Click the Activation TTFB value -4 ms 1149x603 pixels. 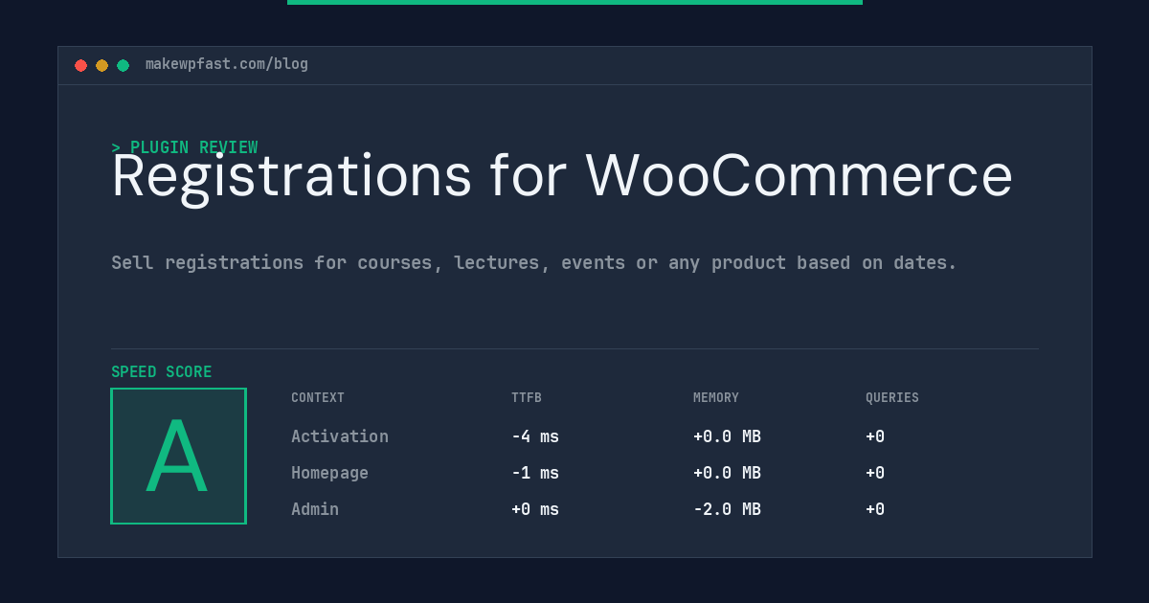(x=535, y=436)
